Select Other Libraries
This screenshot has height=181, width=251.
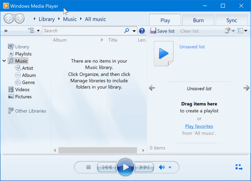tap(27, 111)
